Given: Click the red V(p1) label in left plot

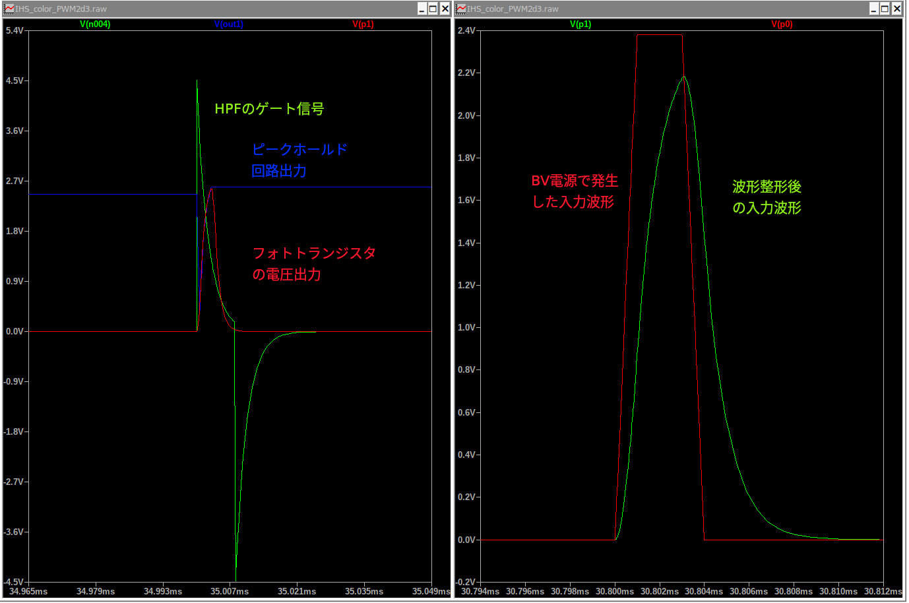Looking at the screenshot, I should pyautogui.click(x=363, y=24).
